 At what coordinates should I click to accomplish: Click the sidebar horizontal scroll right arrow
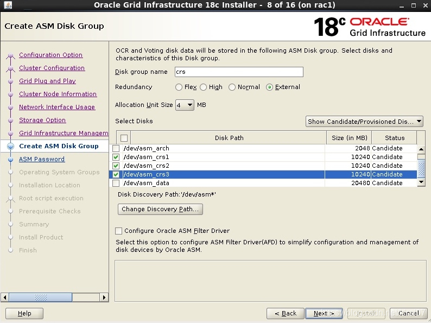tap(104, 297)
